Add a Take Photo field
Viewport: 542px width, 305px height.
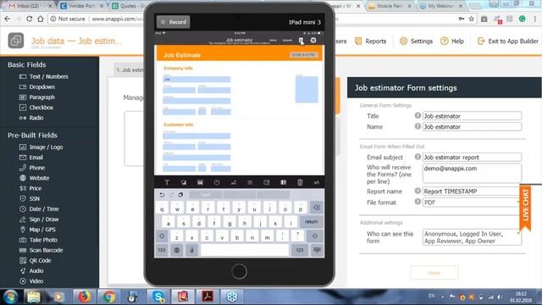coord(38,240)
